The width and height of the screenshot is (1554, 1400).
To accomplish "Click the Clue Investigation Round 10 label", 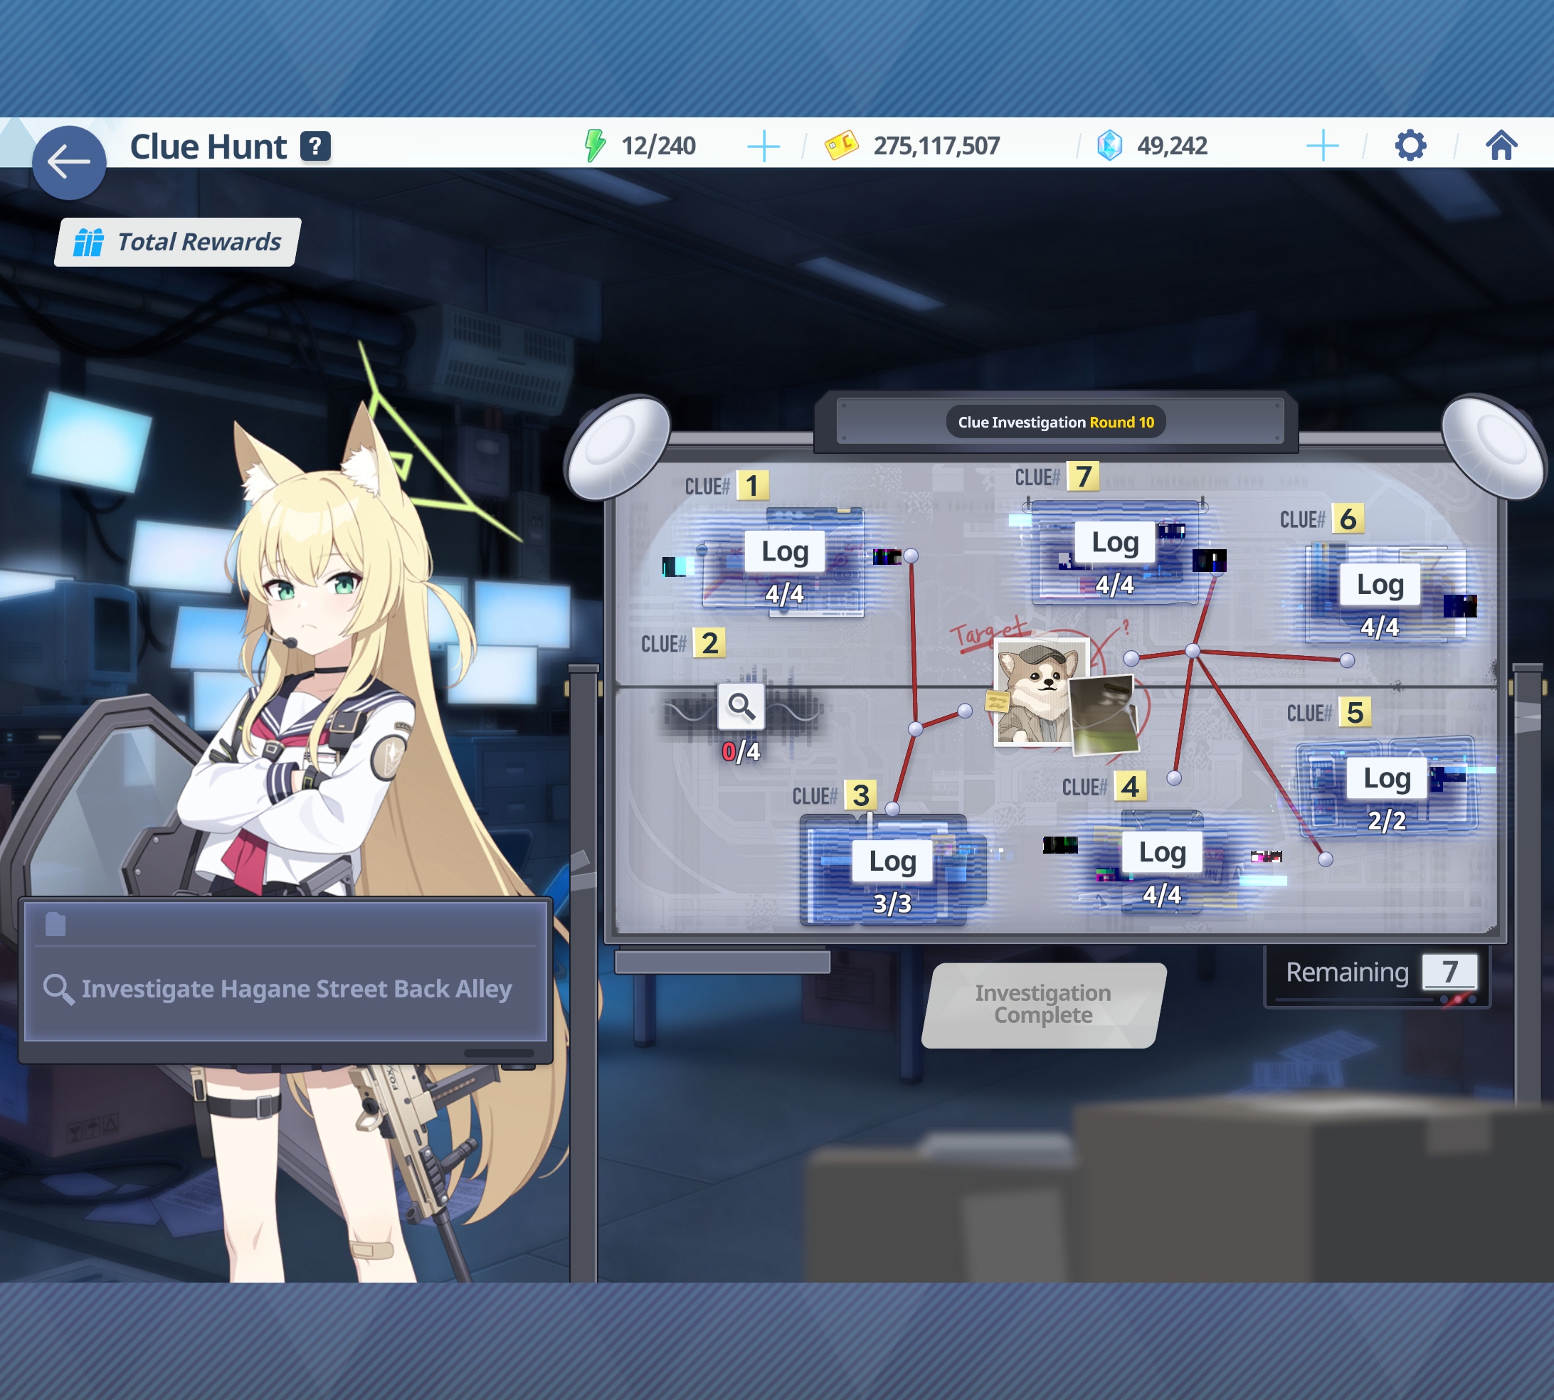I will (1055, 423).
